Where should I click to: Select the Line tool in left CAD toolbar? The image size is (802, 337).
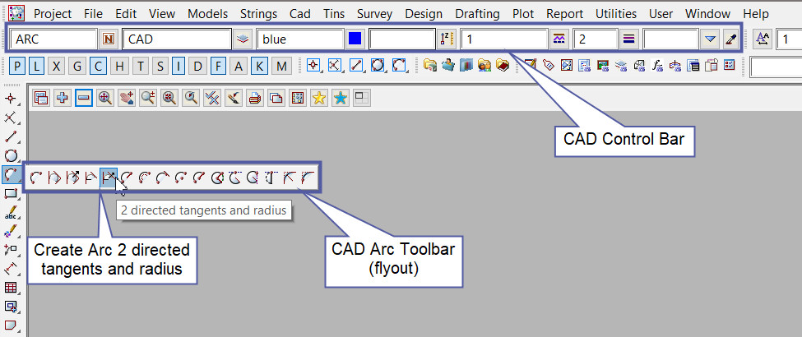point(11,137)
